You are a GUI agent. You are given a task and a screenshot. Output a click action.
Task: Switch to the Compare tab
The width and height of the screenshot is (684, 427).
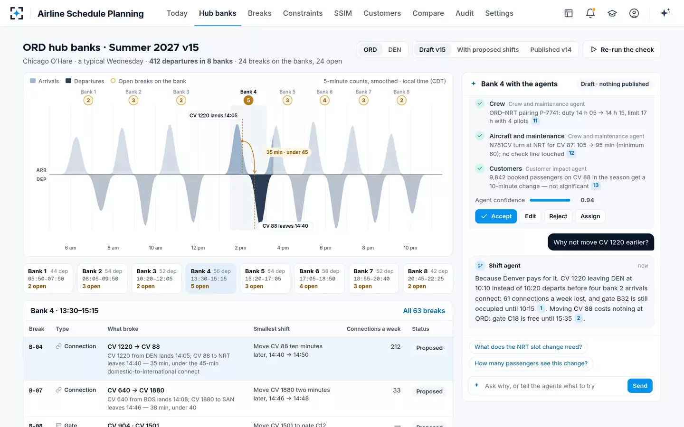tap(428, 13)
